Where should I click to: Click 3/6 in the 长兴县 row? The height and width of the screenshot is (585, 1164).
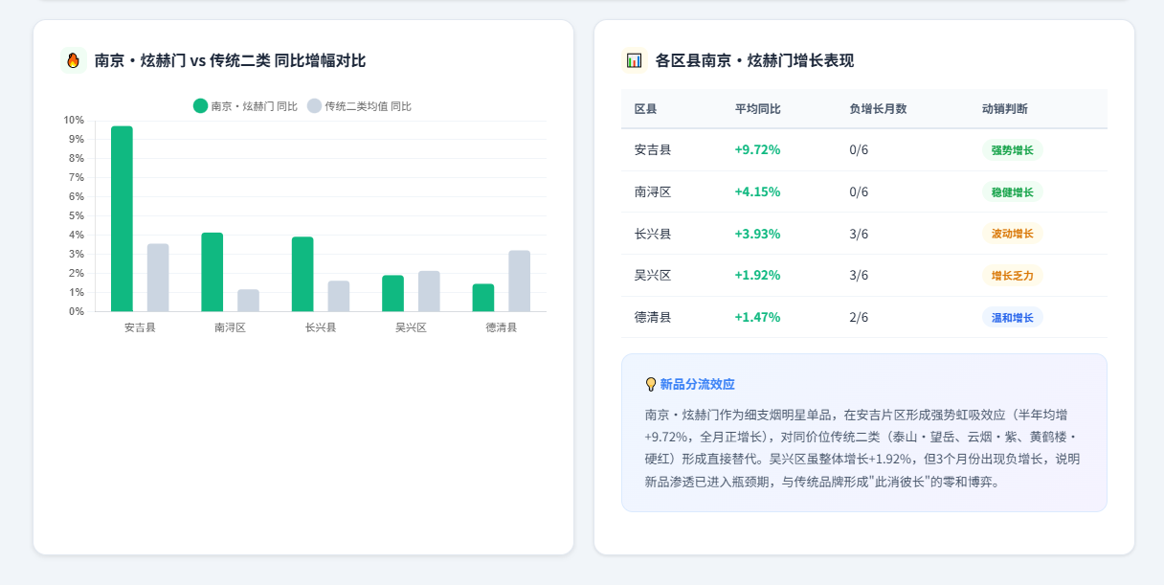[x=859, y=234]
